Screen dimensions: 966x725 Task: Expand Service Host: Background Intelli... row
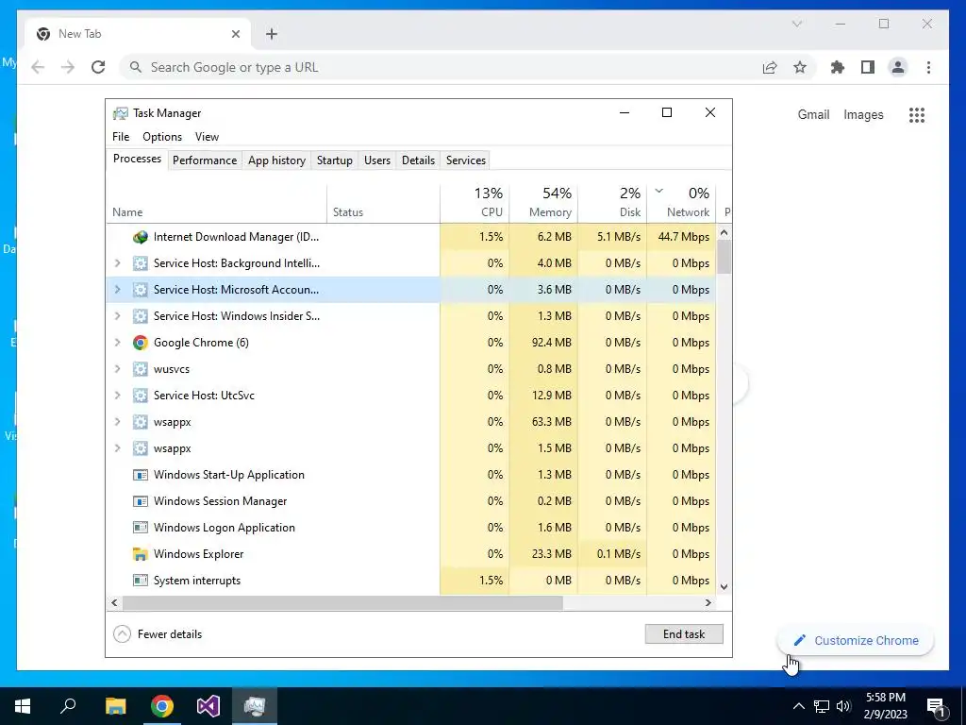(117, 263)
